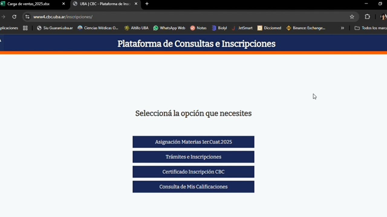Open the Extensions puzzle icon
Screen dimensions: 387x217
(x=367, y=17)
